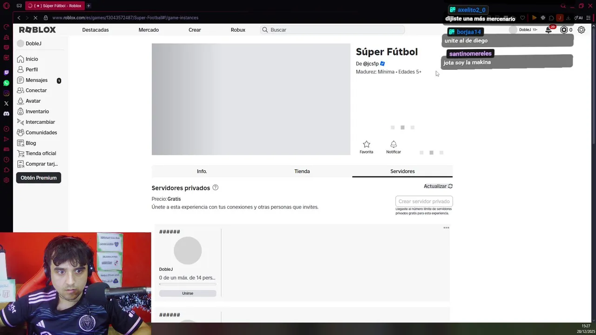The image size is (596, 335).
Task: Open Twitch from the Opera sidebar
Action: click(6, 73)
